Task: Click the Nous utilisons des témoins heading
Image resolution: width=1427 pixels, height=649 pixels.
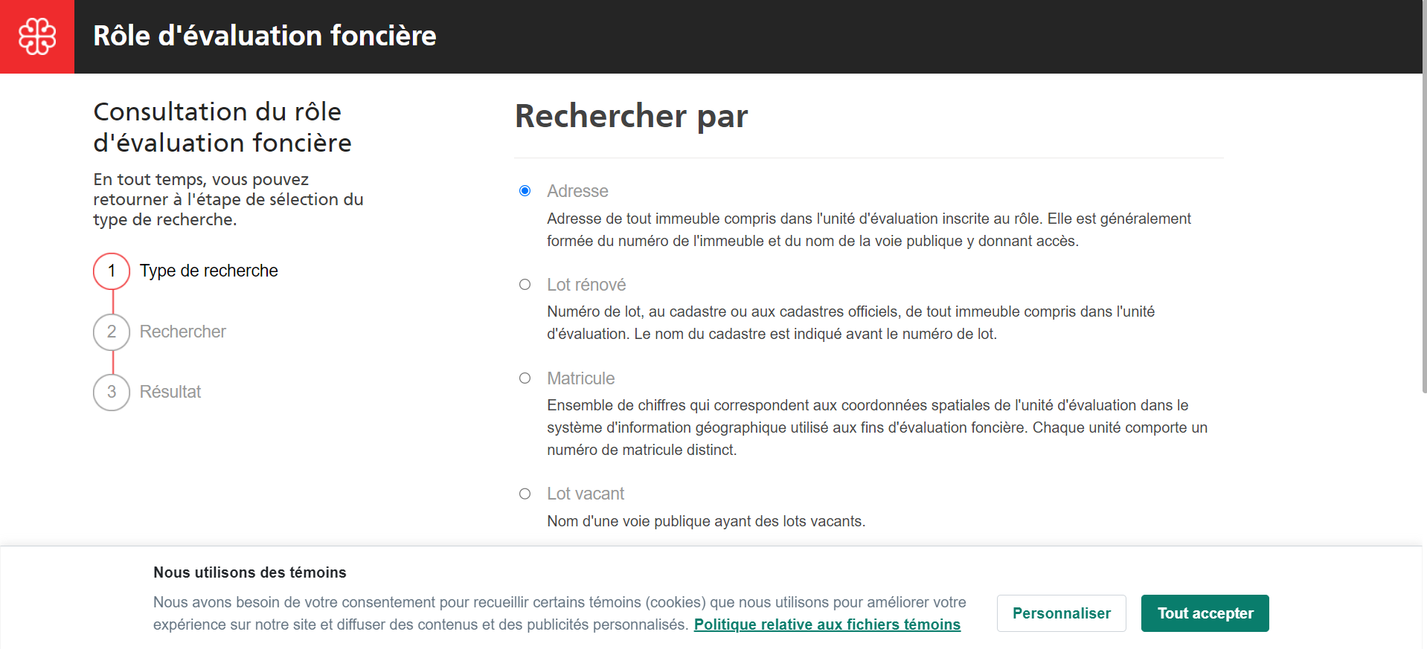Action: click(250, 572)
